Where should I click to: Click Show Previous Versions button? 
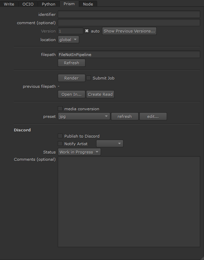point(129,31)
